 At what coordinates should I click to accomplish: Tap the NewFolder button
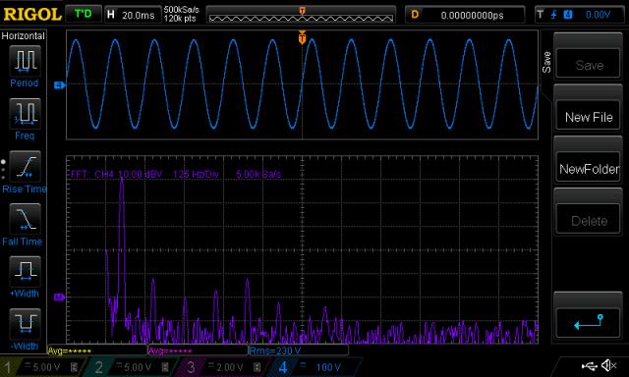(x=589, y=169)
